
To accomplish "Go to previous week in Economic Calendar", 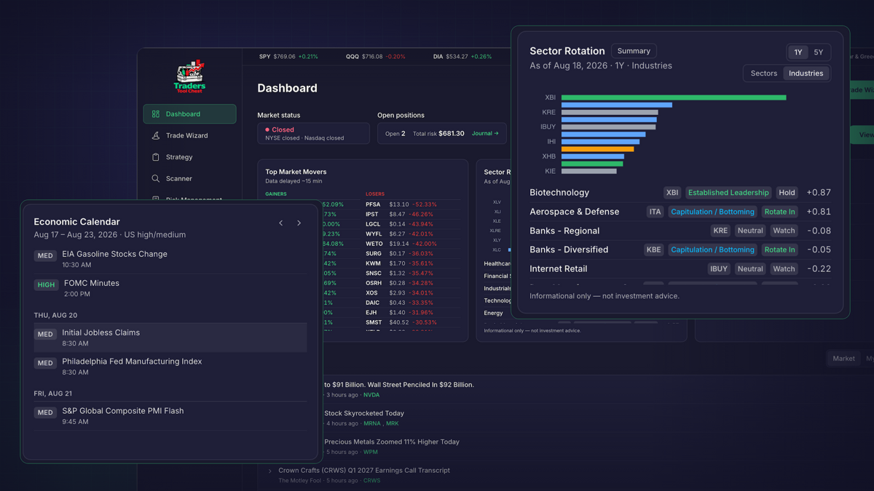I will (x=281, y=223).
